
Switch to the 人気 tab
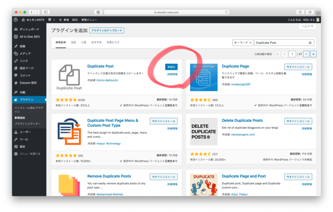pos(84,42)
